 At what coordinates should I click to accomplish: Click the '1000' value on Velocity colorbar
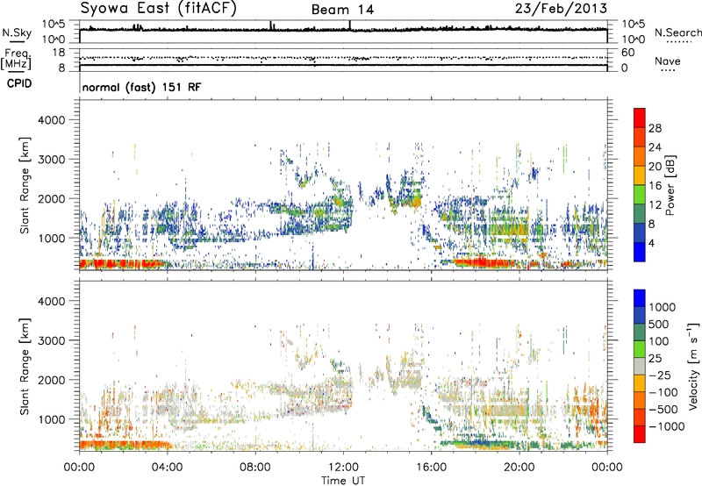coord(663,307)
